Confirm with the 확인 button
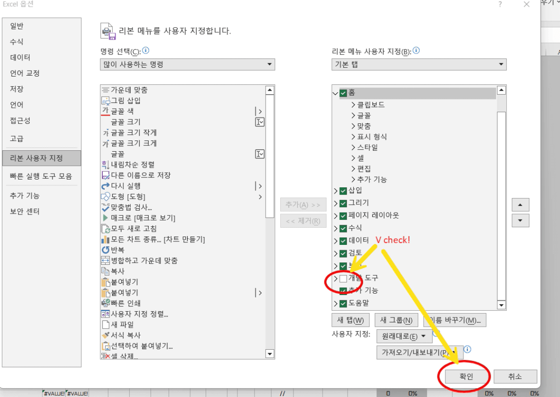Image resolution: width=560 pixels, height=397 pixels. (466, 377)
